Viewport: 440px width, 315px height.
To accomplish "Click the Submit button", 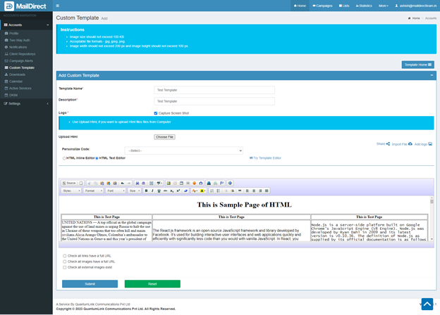I will [x=90, y=284].
